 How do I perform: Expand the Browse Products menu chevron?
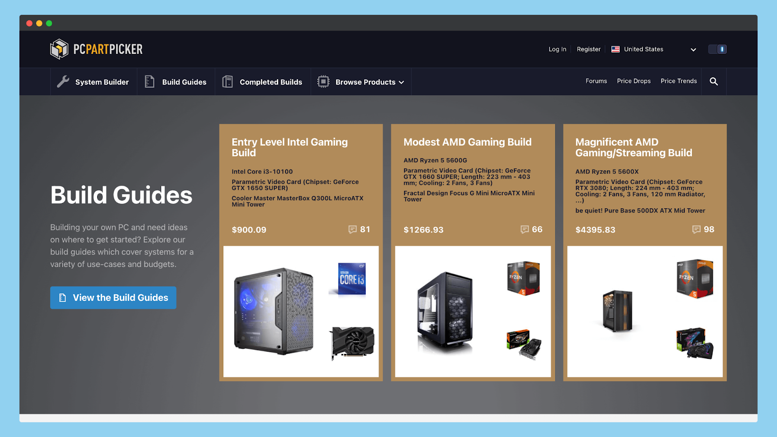[x=402, y=83]
